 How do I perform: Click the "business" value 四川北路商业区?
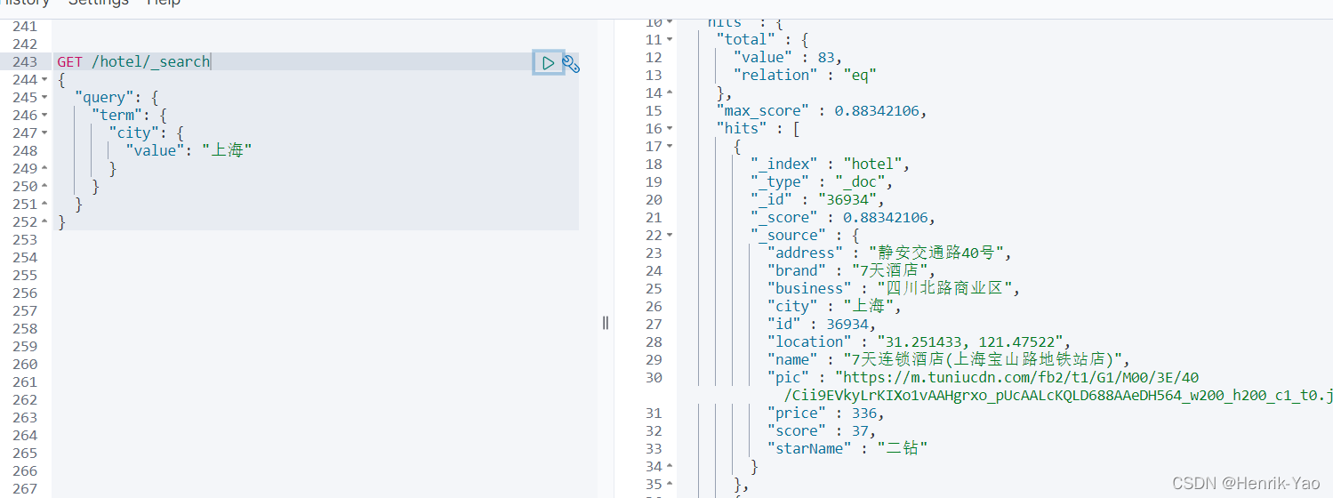click(x=946, y=288)
